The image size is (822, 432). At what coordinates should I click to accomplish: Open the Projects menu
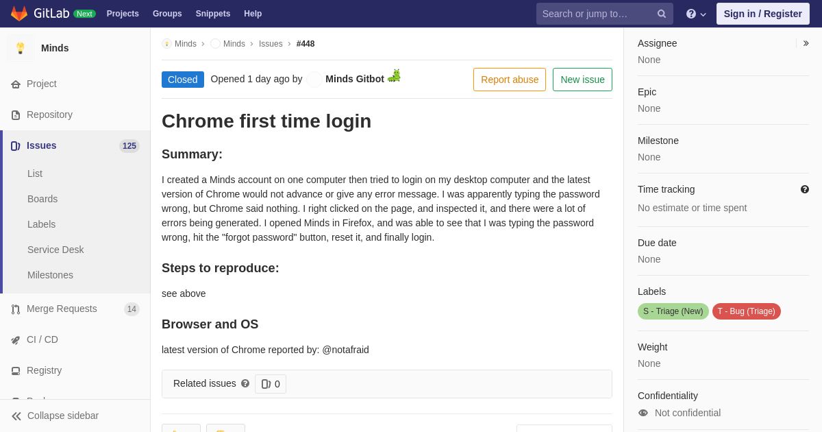pos(123,14)
